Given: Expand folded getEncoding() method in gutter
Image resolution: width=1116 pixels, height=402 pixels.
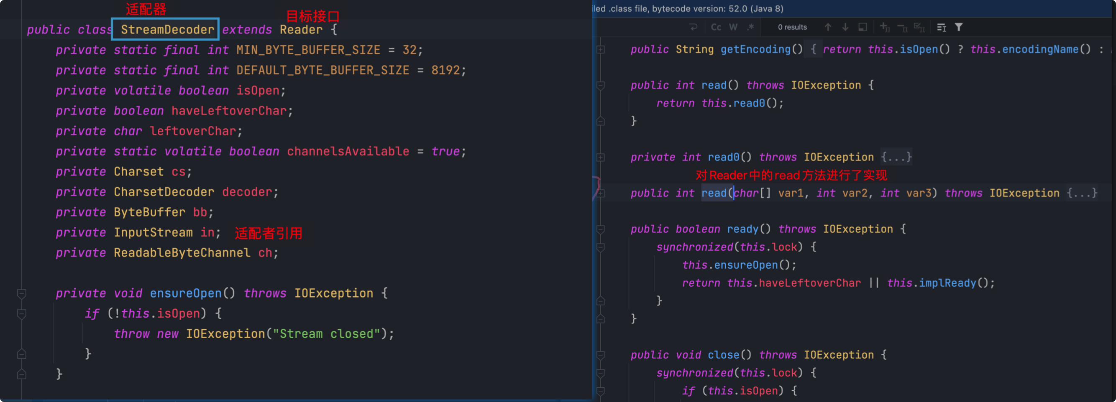Looking at the screenshot, I should point(601,50).
